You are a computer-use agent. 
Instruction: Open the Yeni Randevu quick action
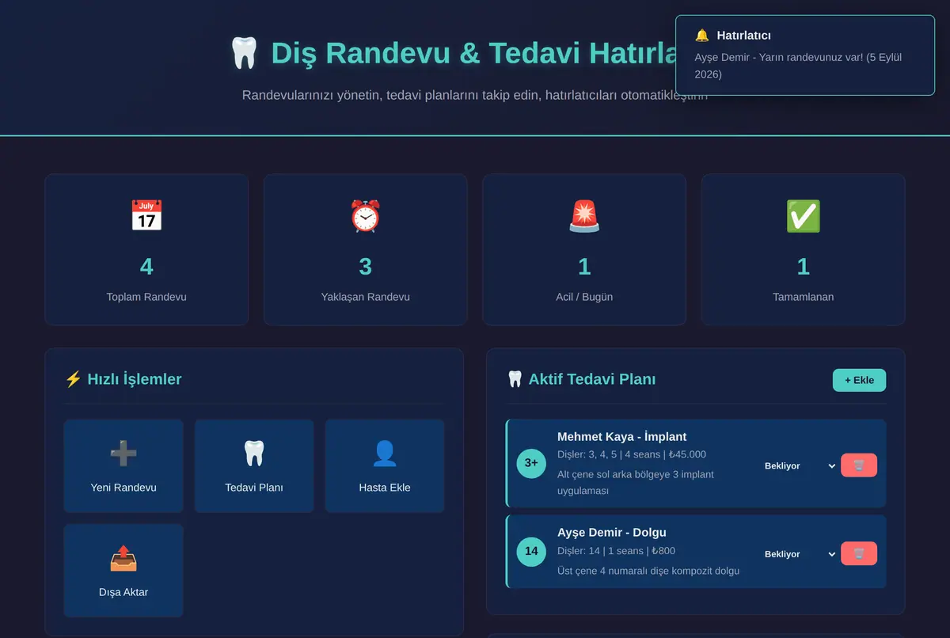[x=123, y=466]
